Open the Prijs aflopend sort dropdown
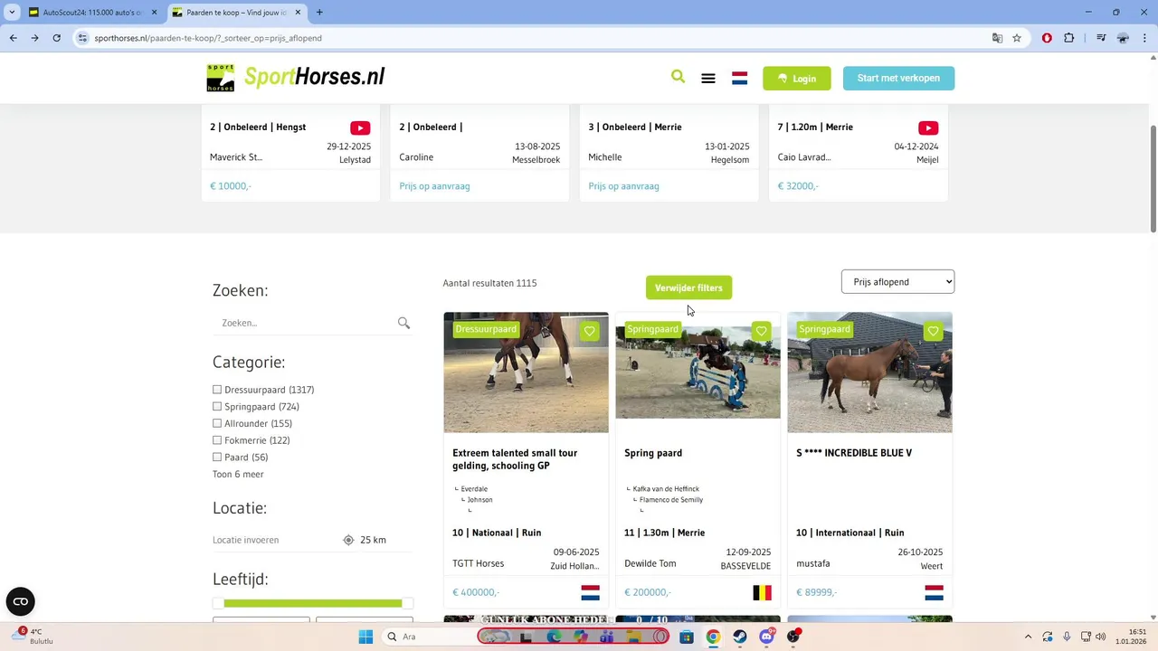1158x651 pixels. [897, 282]
